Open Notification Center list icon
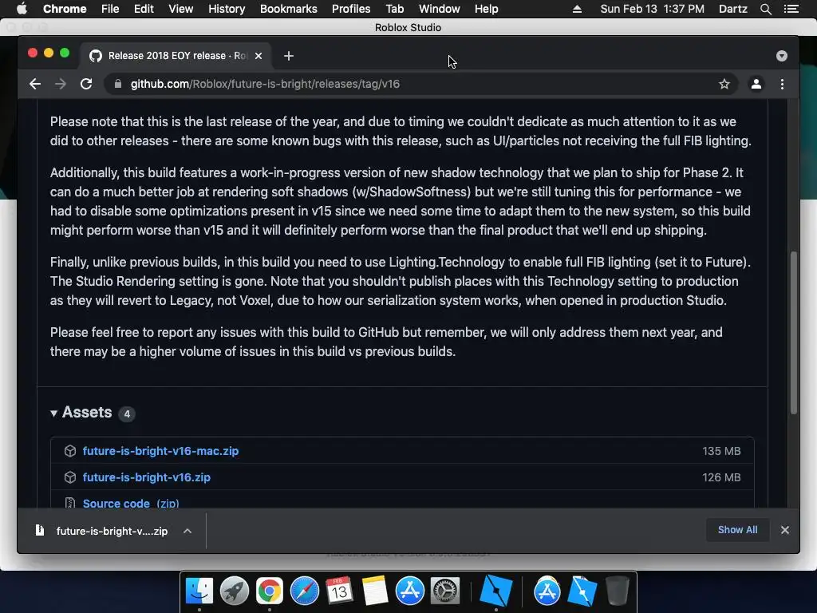Screen dimensions: 817x613 (x=791, y=9)
